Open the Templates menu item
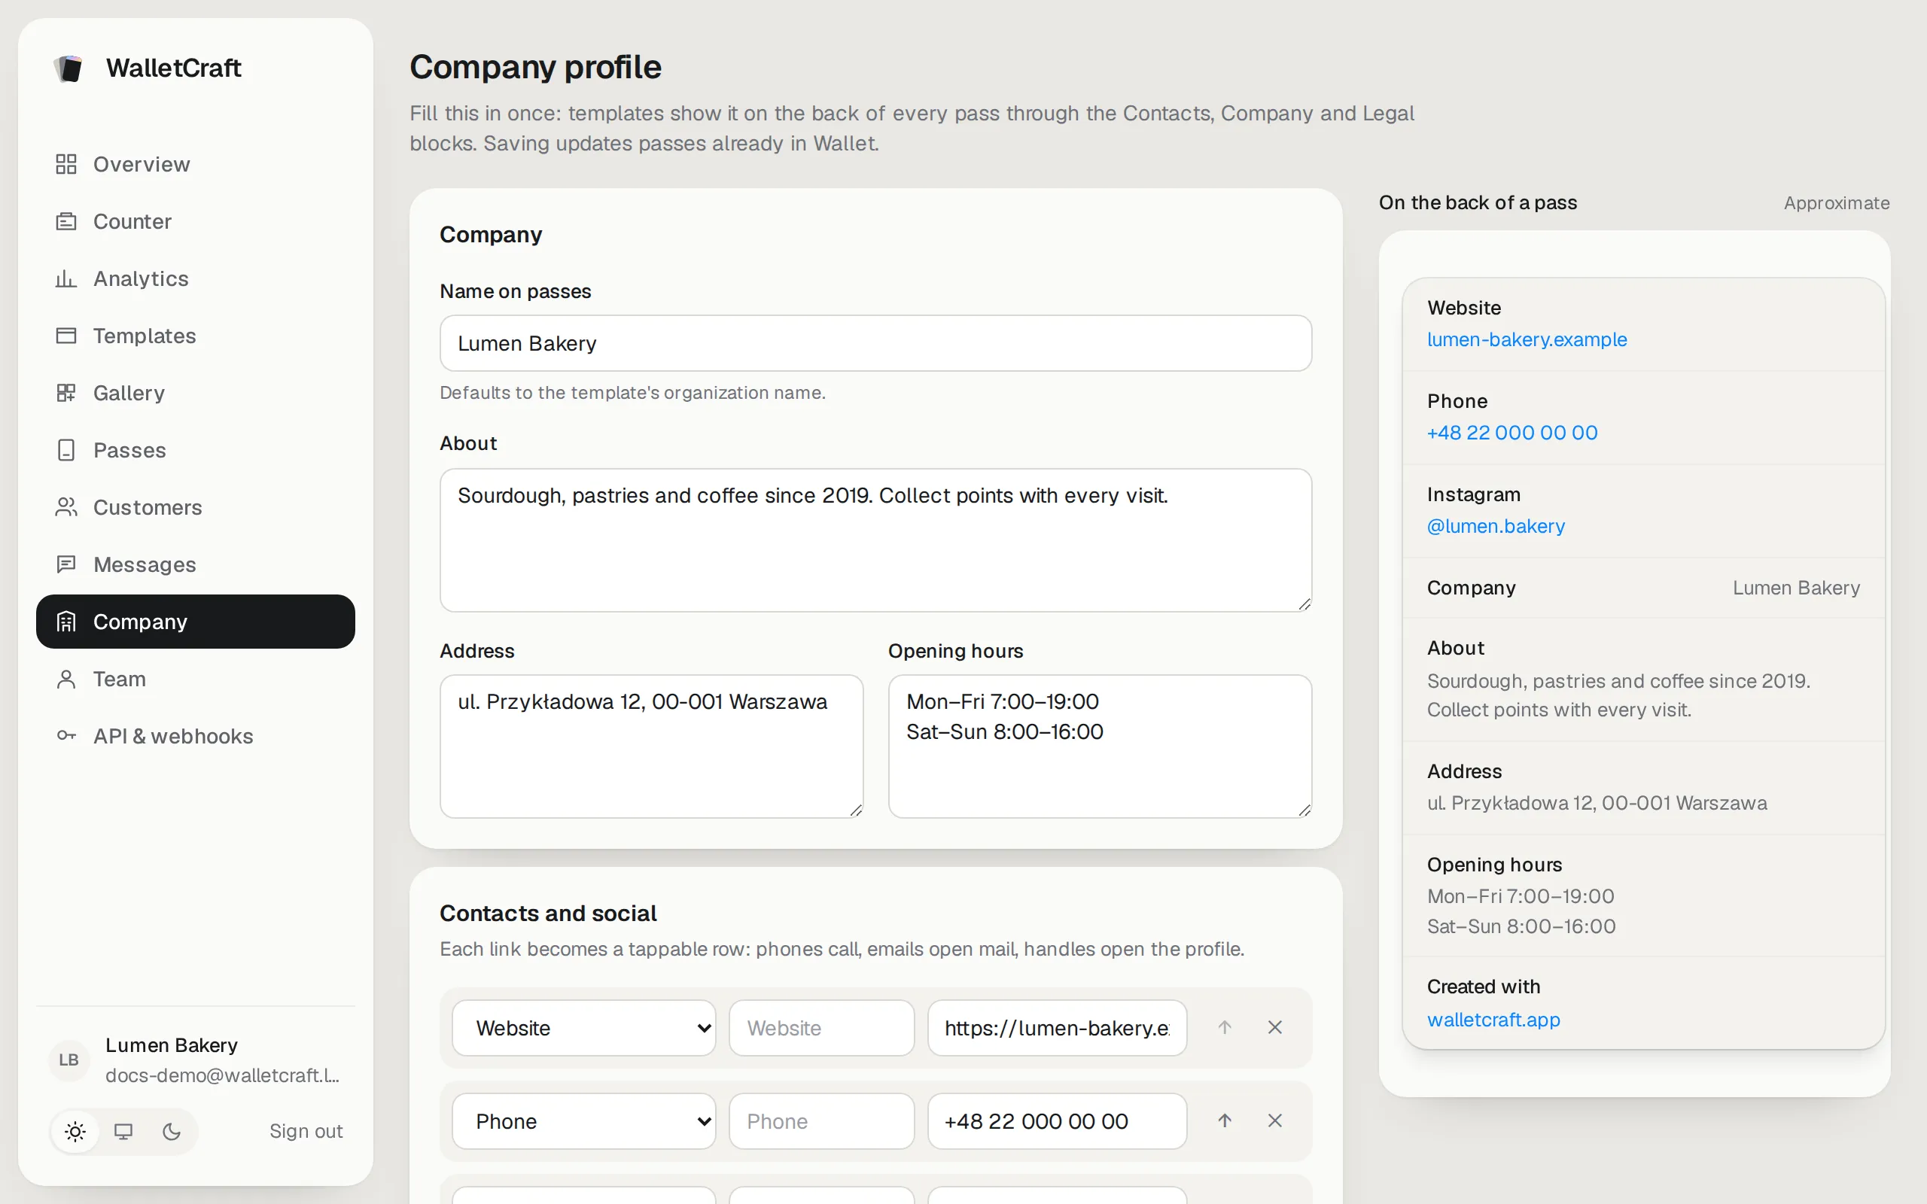The width and height of the screenshot is (1927, 1204). click(x=195, y=336)
